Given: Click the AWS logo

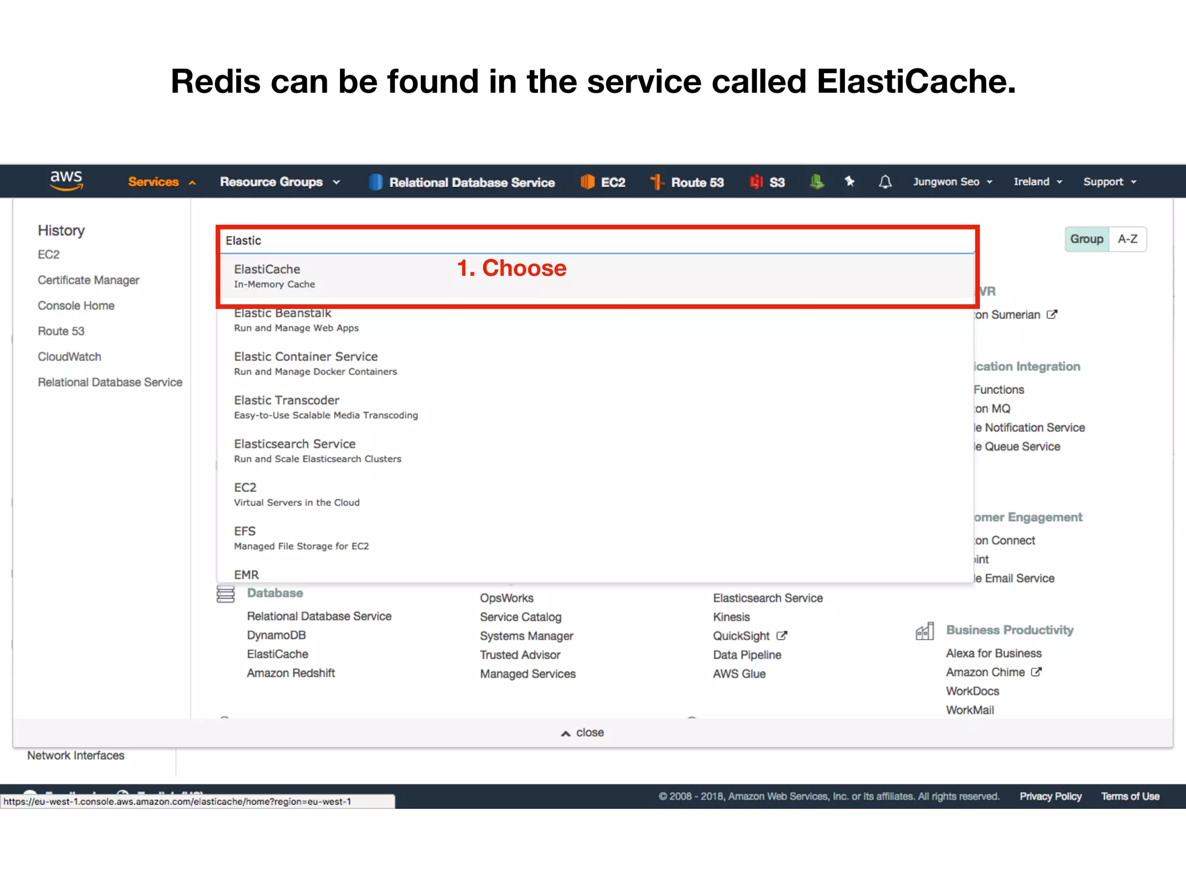Looking at the screenshot, I should [66, 181].
